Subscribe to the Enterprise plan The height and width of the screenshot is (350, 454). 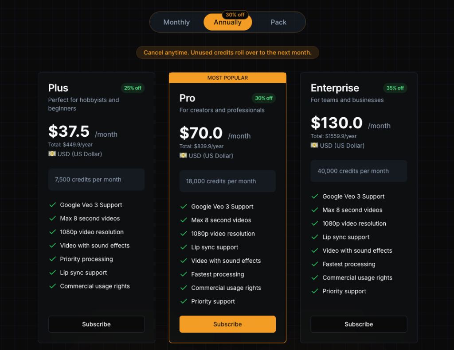(359, 324)
